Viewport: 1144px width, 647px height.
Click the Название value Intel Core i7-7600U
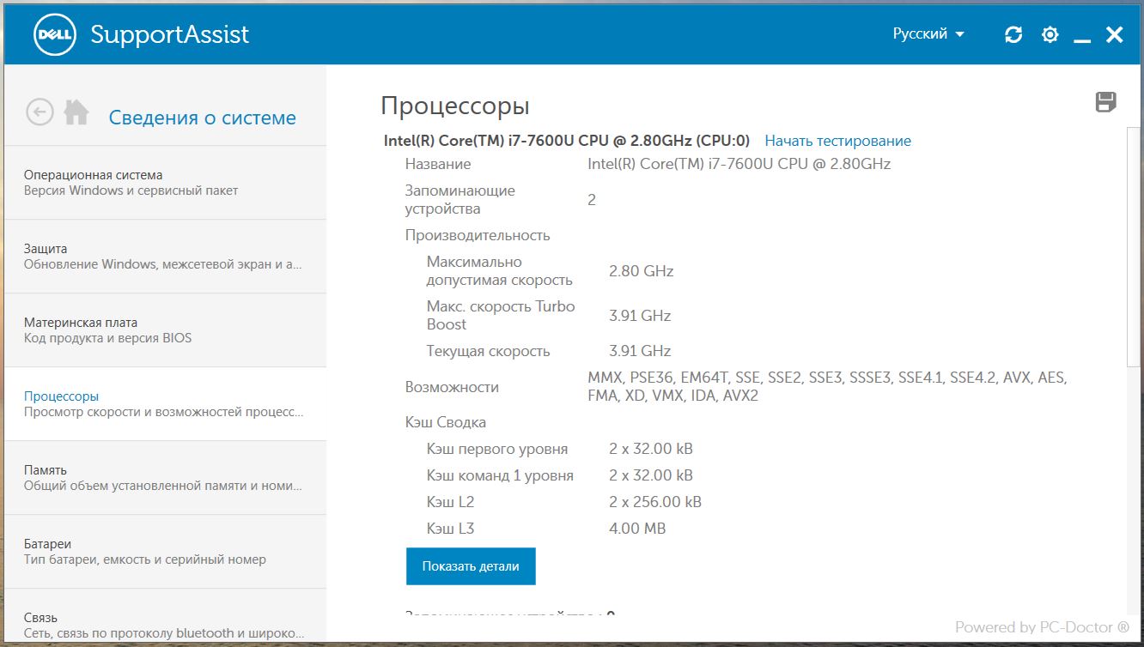pyautogui.click(x=739, y=164)
